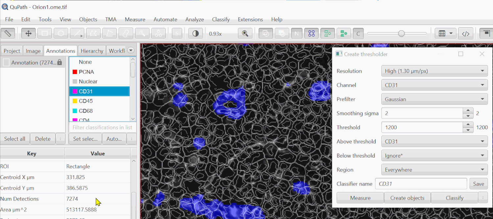Screen dimensions: 493x219
Task: Toggle the analysis pane ruler icon
Action: pyautogui.click(x=8, y=34)
